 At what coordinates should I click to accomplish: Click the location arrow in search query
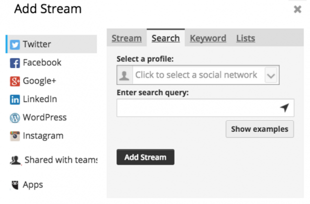284,107
